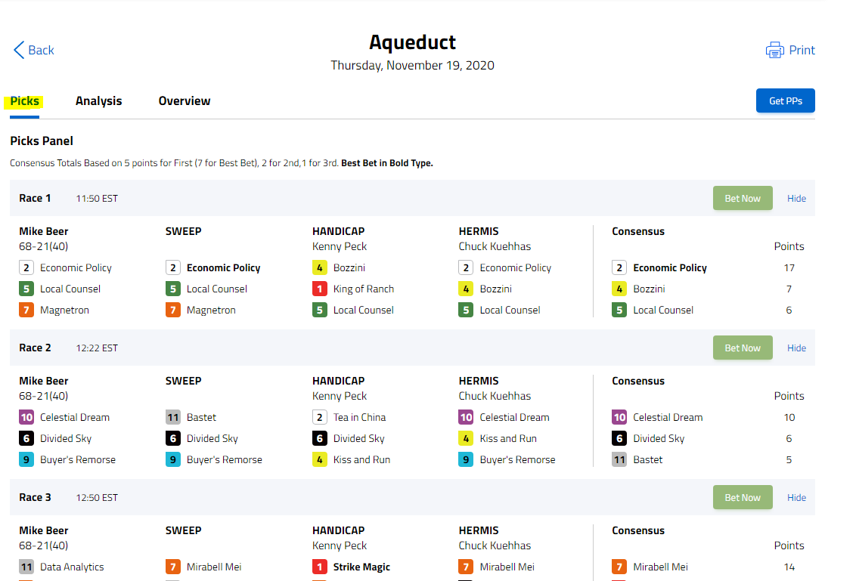
Task: Hide the Race 1 picks section
Action: click(x=796, y=199)
